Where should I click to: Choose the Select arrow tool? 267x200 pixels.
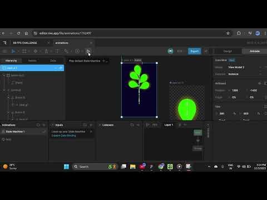pos(13,51)
